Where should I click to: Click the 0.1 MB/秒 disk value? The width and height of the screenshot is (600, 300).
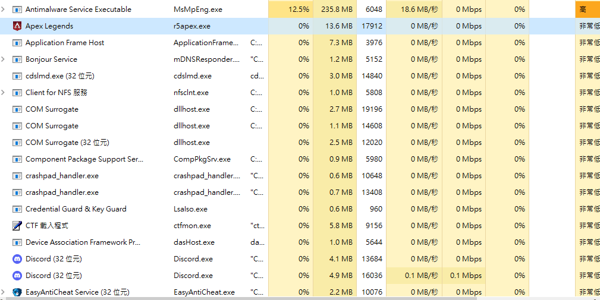[x=421, y=276]
